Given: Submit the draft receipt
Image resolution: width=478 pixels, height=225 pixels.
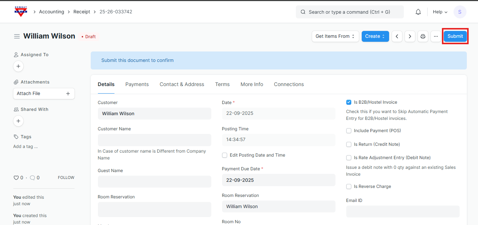Looking at the screenshot, I should (x=455, y=36).
